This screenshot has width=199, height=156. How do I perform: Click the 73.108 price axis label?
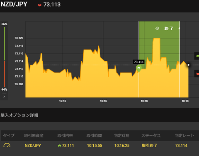click(x=19, y=84)
